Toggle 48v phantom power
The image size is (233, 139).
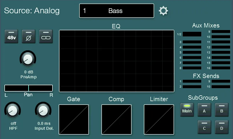click(x=11, y=36)
